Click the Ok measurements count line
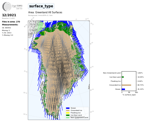This screenshot has width=145, height=121. click(6, 28)
